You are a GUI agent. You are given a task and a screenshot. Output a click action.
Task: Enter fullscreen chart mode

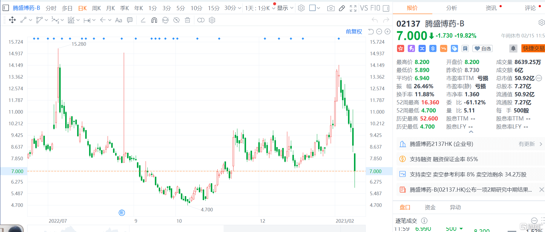point(353,8)
